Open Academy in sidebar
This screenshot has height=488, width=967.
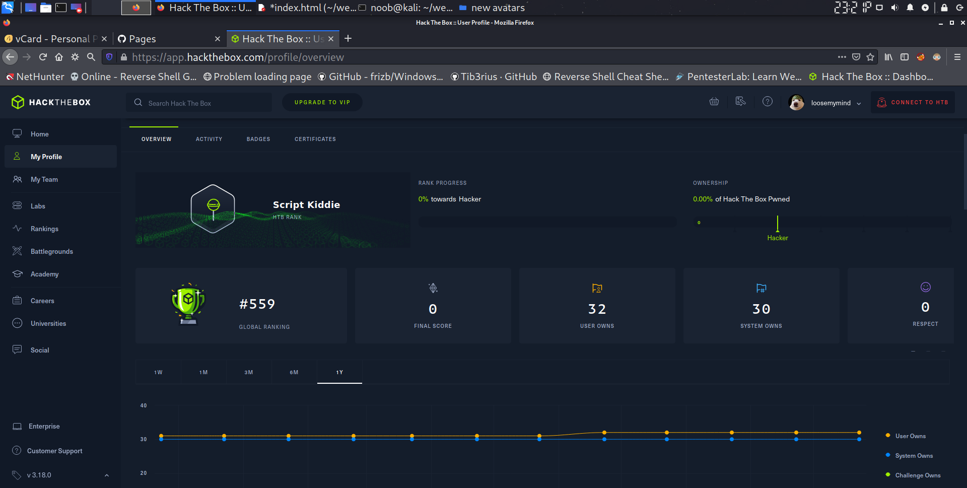(x=60, y=274)
